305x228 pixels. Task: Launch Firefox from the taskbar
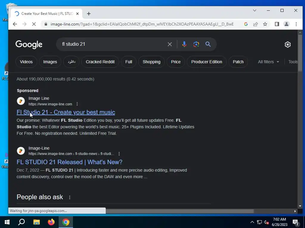point(51,222)
